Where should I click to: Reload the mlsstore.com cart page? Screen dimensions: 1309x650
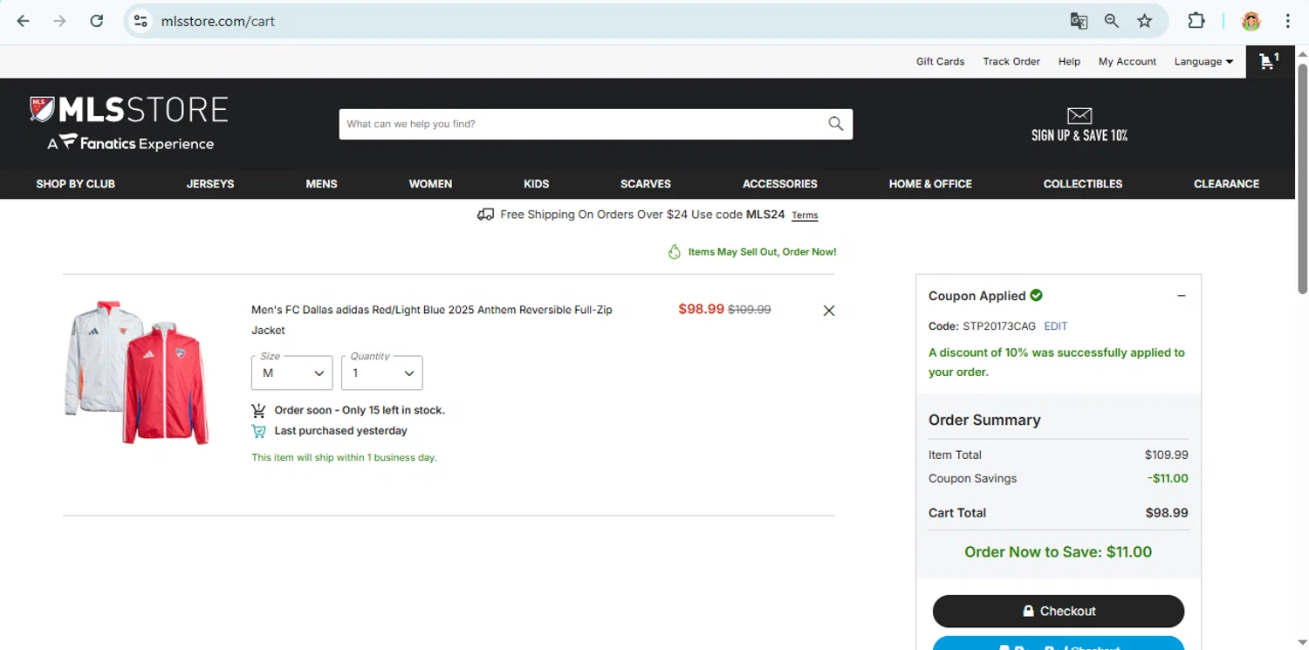coord(97,21)
